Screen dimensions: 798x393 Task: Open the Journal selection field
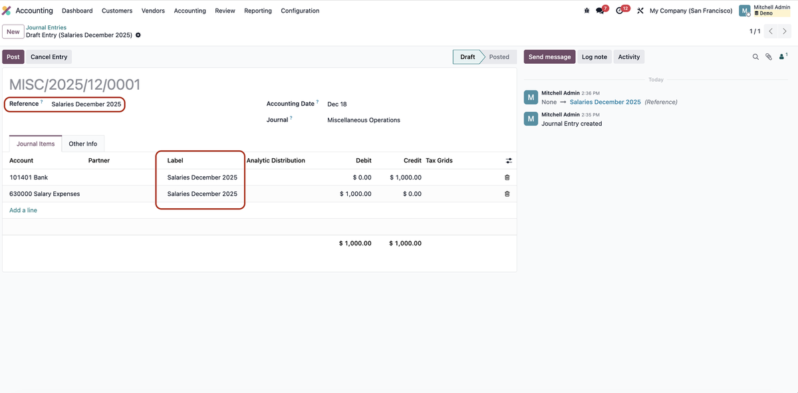tap(364, 120)
